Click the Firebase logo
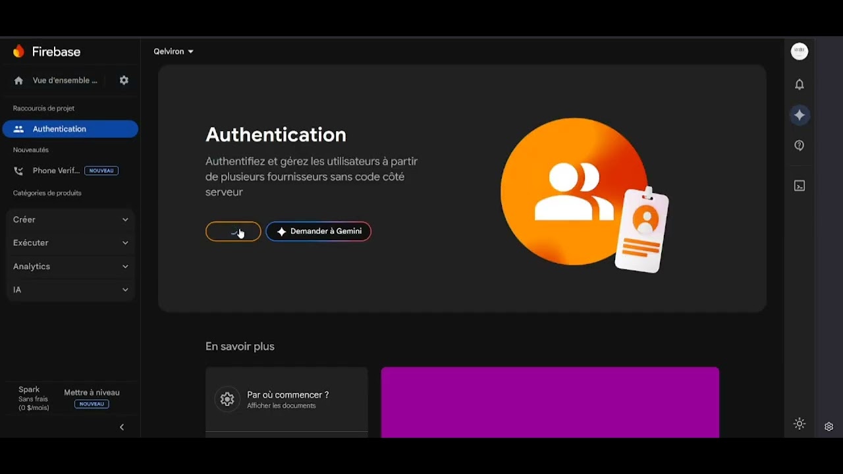 [x=46, y=51]
